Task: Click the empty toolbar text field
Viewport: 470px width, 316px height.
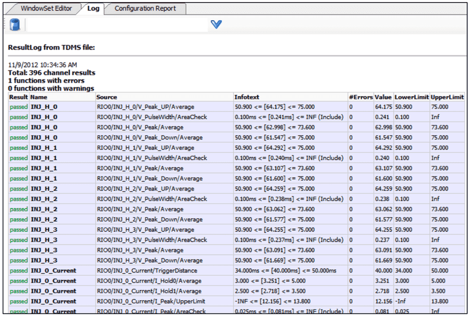Action: pos(117,25)
